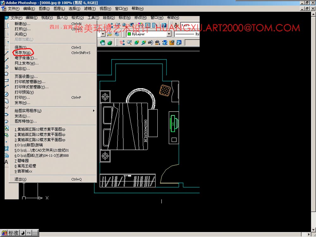Image resolution: width=316 pixels, height=237 pixels.
Task: Toggle IME half/full width moon icon
Action: coord(23,233)
